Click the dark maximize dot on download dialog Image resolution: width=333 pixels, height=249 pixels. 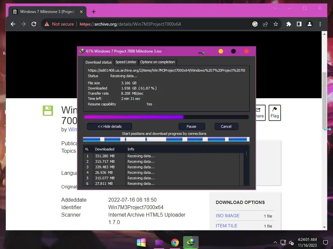click(x=233, y=51)
